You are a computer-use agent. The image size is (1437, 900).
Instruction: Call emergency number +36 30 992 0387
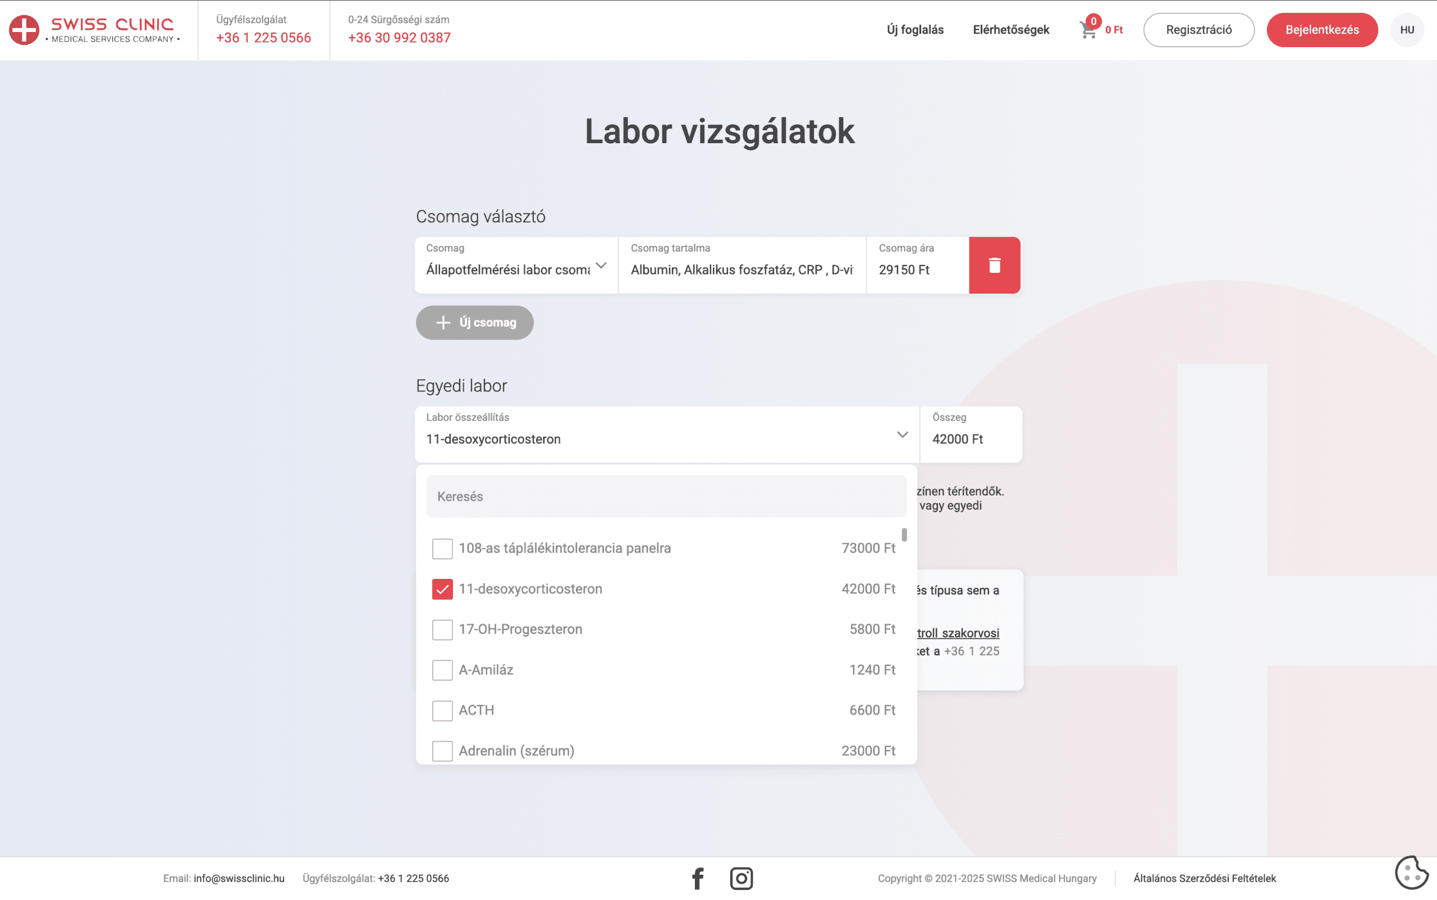click(x=399, y=38)
